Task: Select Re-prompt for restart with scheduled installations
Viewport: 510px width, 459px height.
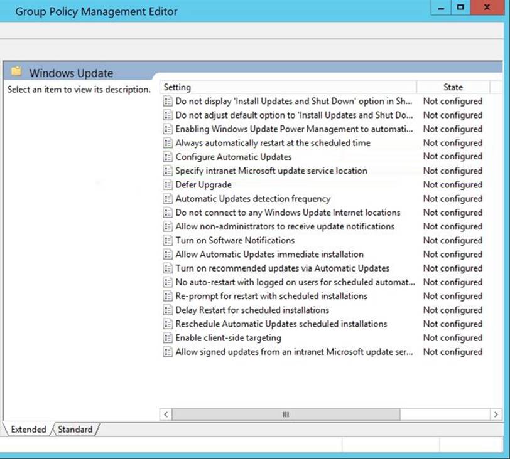Action: tap(271, 296)
